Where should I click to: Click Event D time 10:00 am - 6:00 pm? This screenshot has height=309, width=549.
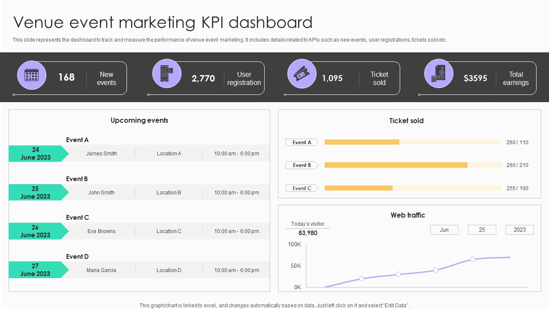(x=236, y=270)
